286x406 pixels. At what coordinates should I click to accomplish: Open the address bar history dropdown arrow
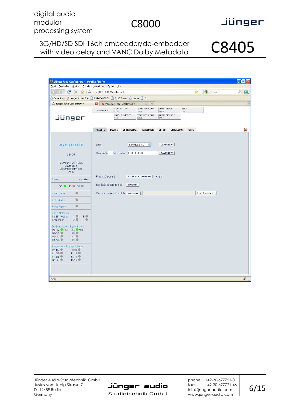(200, 92)
